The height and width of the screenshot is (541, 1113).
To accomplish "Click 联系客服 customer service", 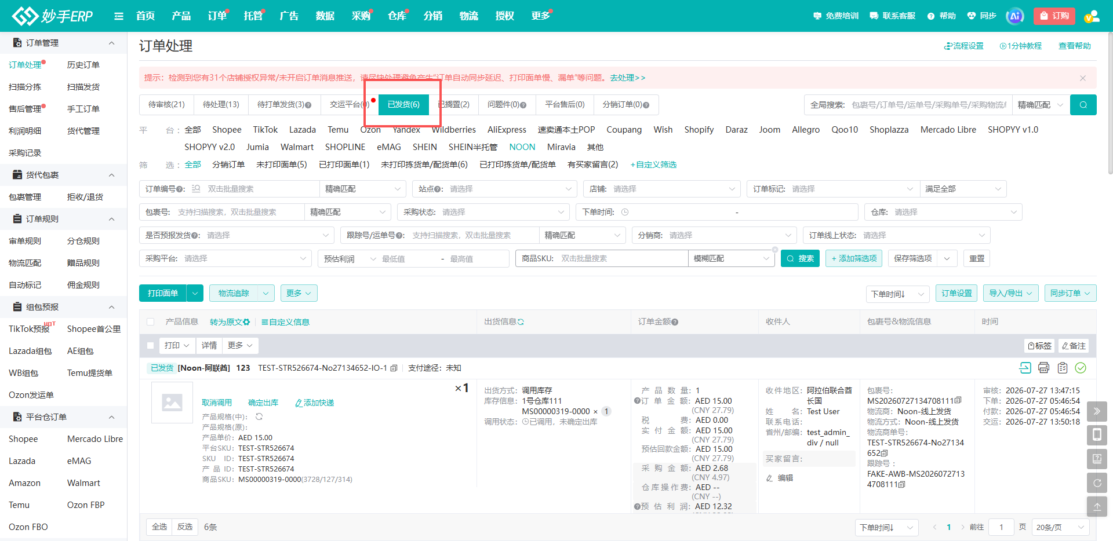I will click(x=893, y=16).
